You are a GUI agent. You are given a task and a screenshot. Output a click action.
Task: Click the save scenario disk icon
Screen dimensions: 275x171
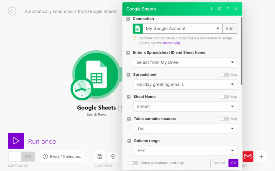[x=100, y=157]
